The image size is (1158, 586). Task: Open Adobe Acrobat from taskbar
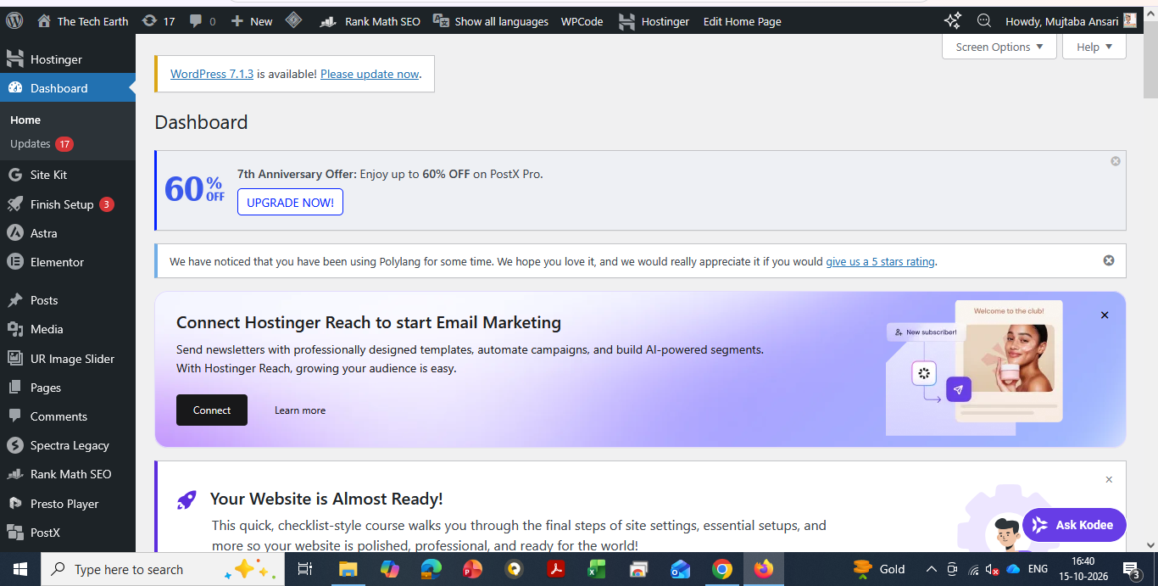click(556, 569)
